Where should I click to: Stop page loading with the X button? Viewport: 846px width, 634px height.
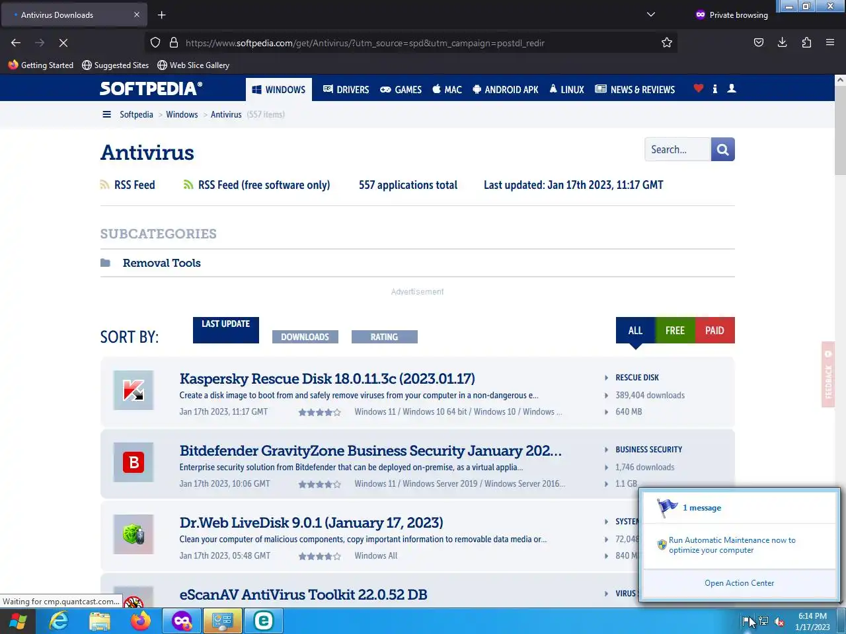63,42
